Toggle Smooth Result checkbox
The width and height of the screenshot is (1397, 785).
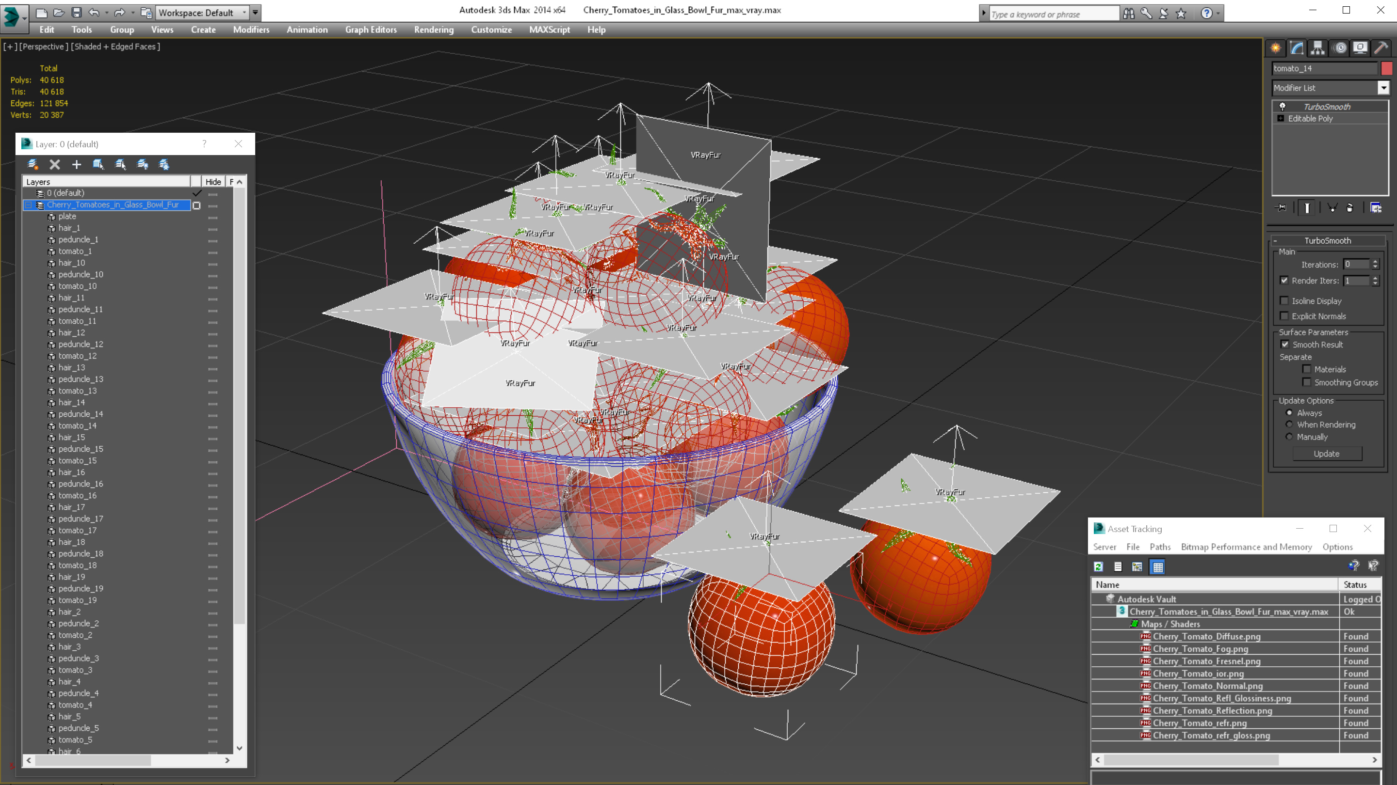[1285, 345]
